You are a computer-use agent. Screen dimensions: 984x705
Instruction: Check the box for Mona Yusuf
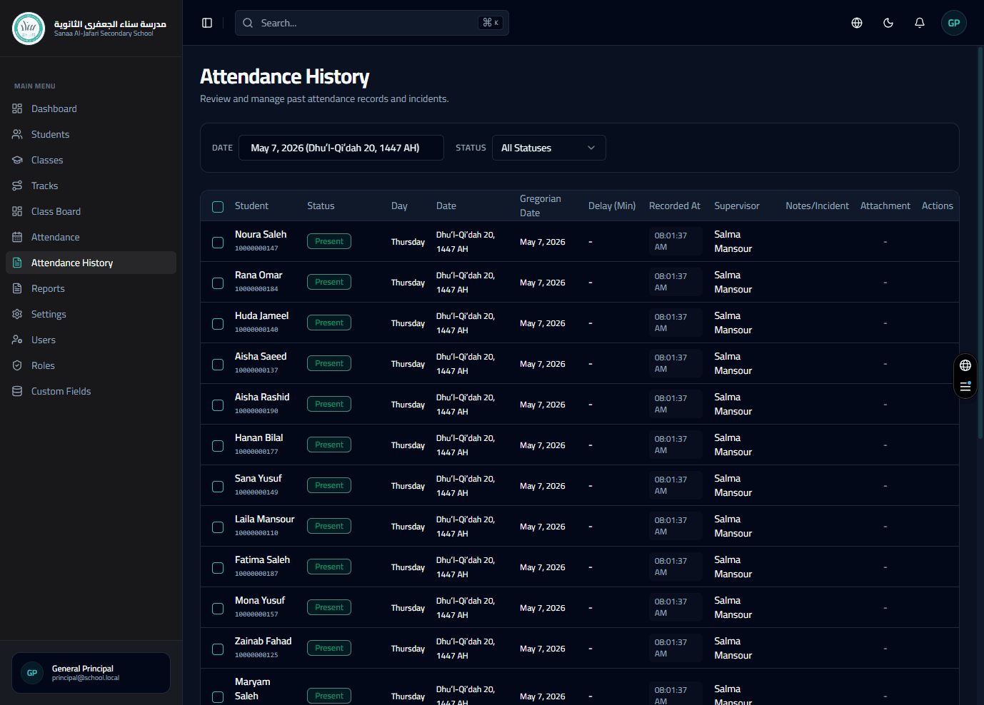(x=218, y=609)
